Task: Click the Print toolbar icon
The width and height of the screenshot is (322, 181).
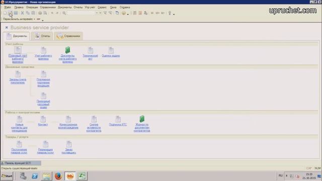Action: [40, 13]
